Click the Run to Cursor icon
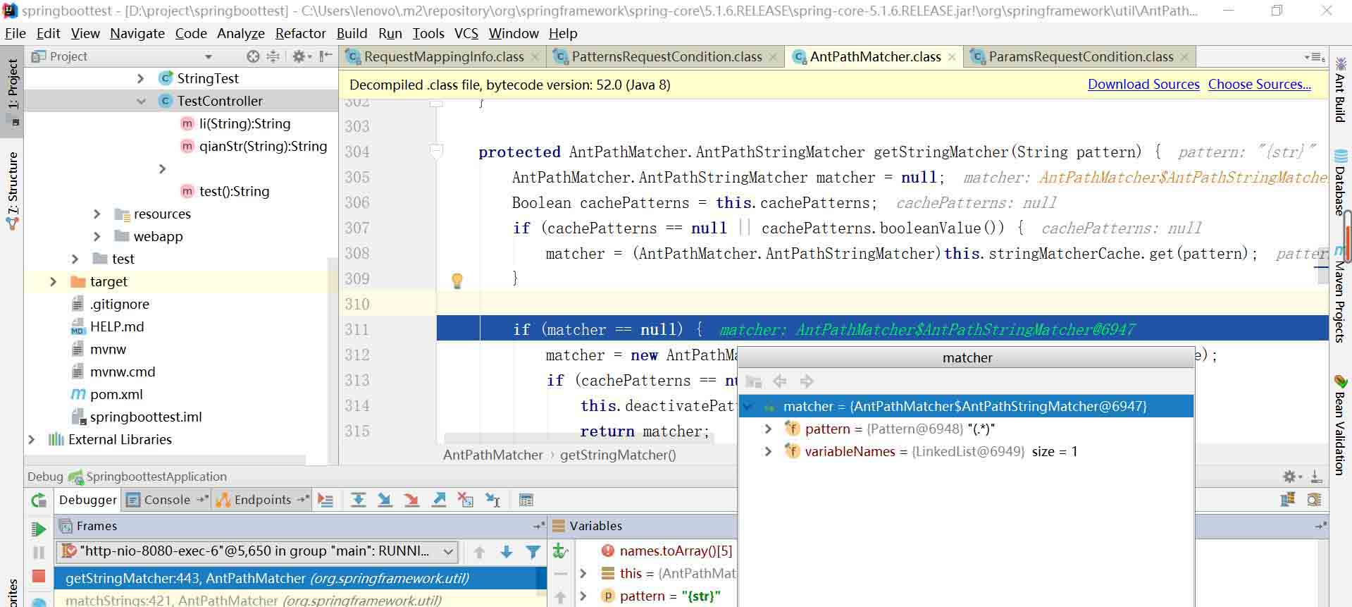The width and height of the screenshot is (1352, 607). pyautogui.click(x=492, y=500)
